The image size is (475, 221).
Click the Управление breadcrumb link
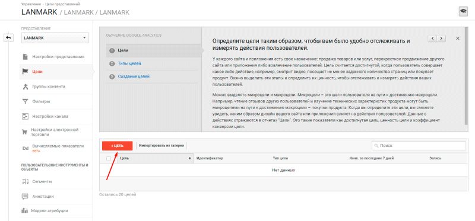(31, 4)
